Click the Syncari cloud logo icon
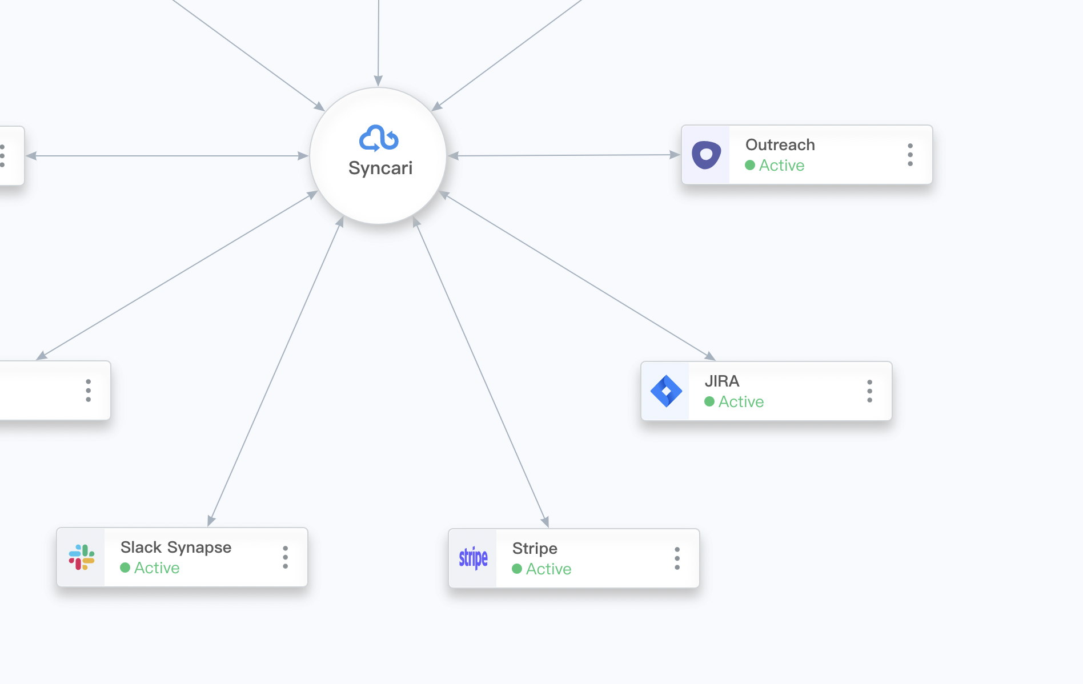Viewport: 1083px width, 684px height. click(379, 138)
